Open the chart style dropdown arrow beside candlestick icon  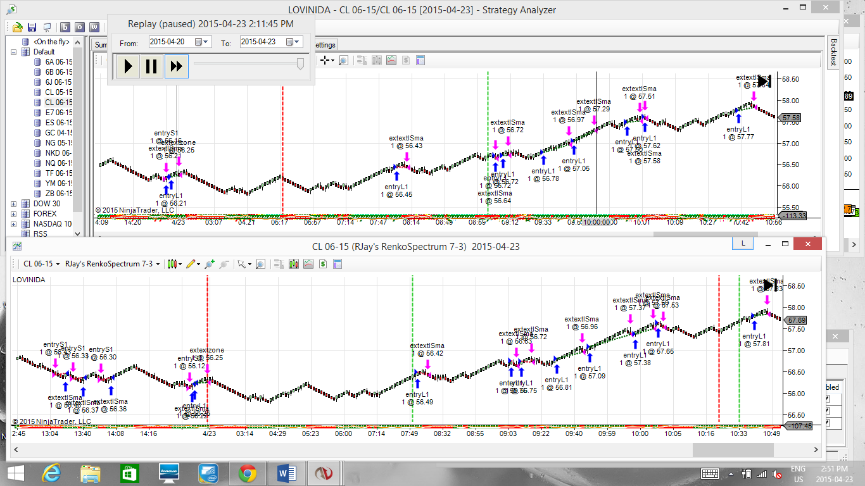pos(180,264)
